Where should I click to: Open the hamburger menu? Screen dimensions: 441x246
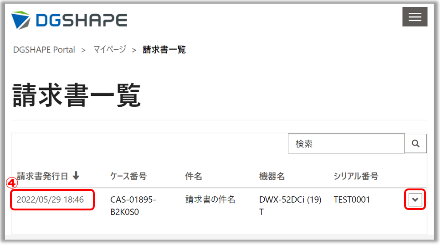coord(415,17)
